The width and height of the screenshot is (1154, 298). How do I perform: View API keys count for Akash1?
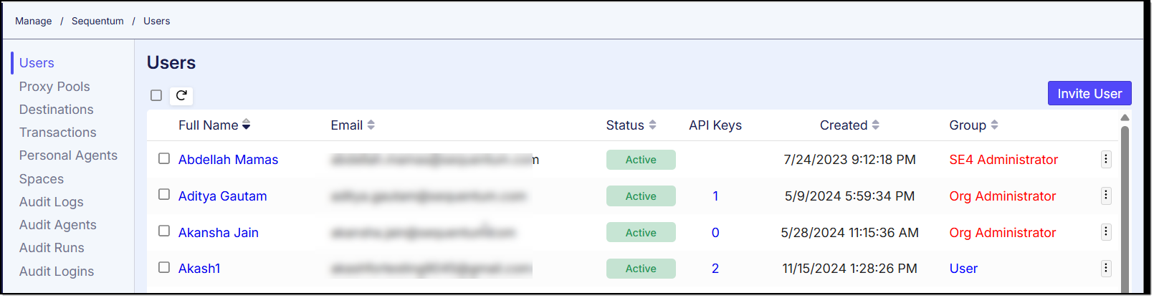(x=715, y=269)
